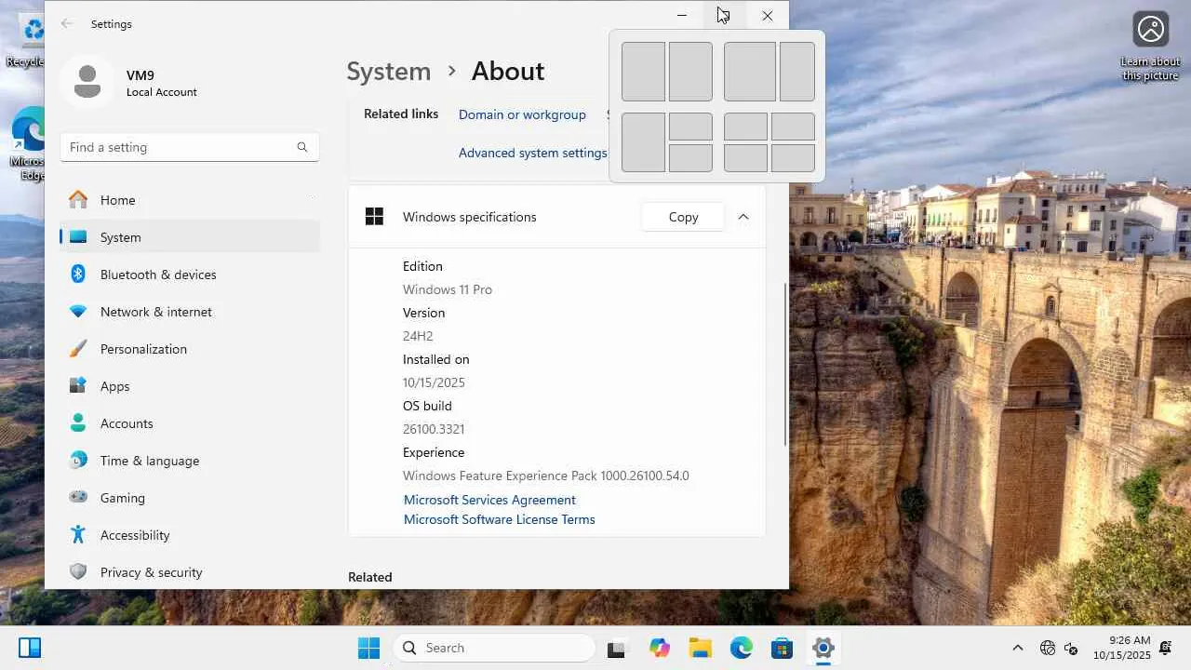The image size is (1191, 670).
Task: Click the Learn about this picture desktop icon
Action: tap(1151, 47)
